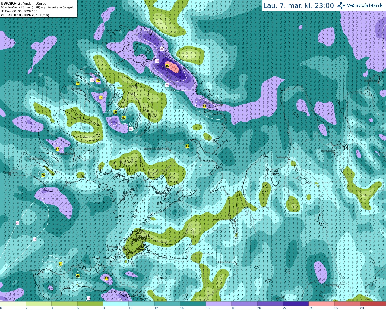Image resolution: width=386 pixels, height=310 pixels.
Task: Select the dark teal 14–16 legend swatch
Action: (x=193, y=304)
